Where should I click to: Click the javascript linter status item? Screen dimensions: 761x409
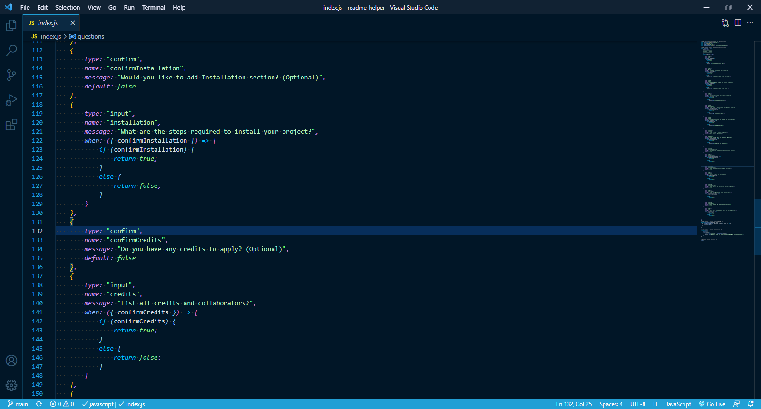[98, 404]
